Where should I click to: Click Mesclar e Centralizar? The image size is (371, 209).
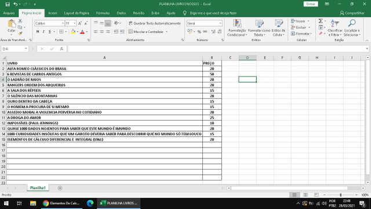coord(146,31)
